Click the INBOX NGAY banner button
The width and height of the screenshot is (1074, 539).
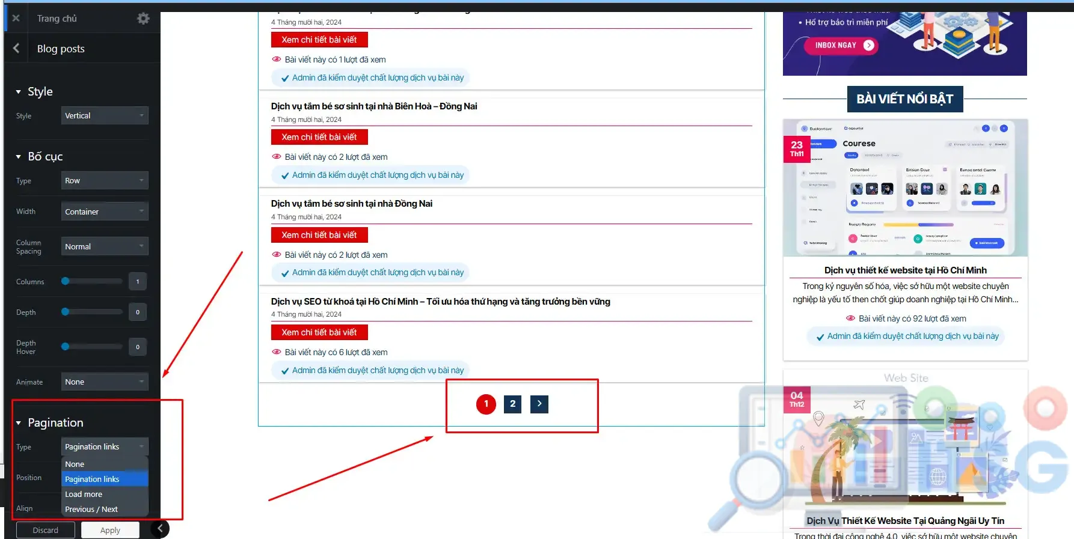point(842,45)
